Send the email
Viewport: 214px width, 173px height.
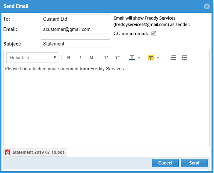(194, 163)
